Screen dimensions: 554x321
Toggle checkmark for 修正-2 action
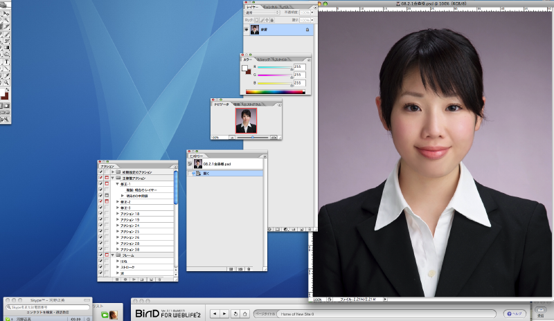[100, 201]
